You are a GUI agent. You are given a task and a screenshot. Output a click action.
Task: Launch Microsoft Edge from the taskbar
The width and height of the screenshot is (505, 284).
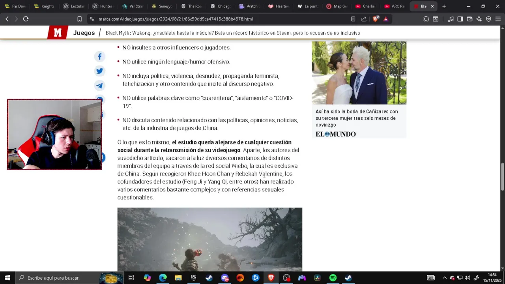tap(163, 278)
